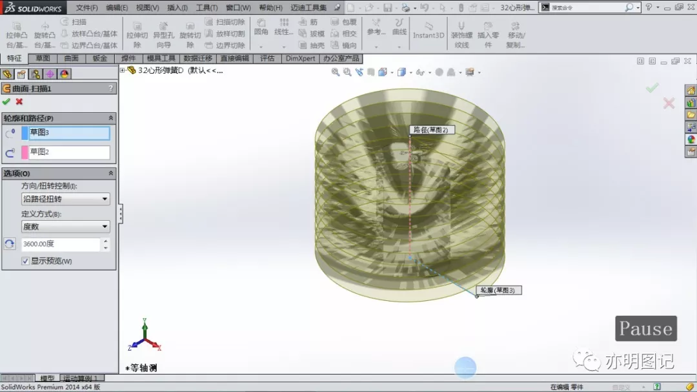The height and width of the screenshot is (392, 697).
Task: Click Revolved Boss/Base tool
Action: [x=45, y=35]
